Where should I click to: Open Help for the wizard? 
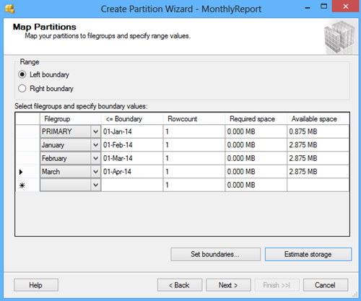click(36, 285)
